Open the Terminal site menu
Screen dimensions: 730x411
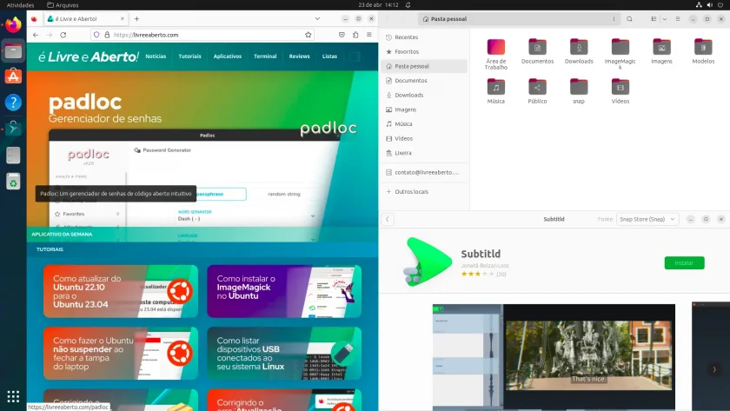(265, 56)
